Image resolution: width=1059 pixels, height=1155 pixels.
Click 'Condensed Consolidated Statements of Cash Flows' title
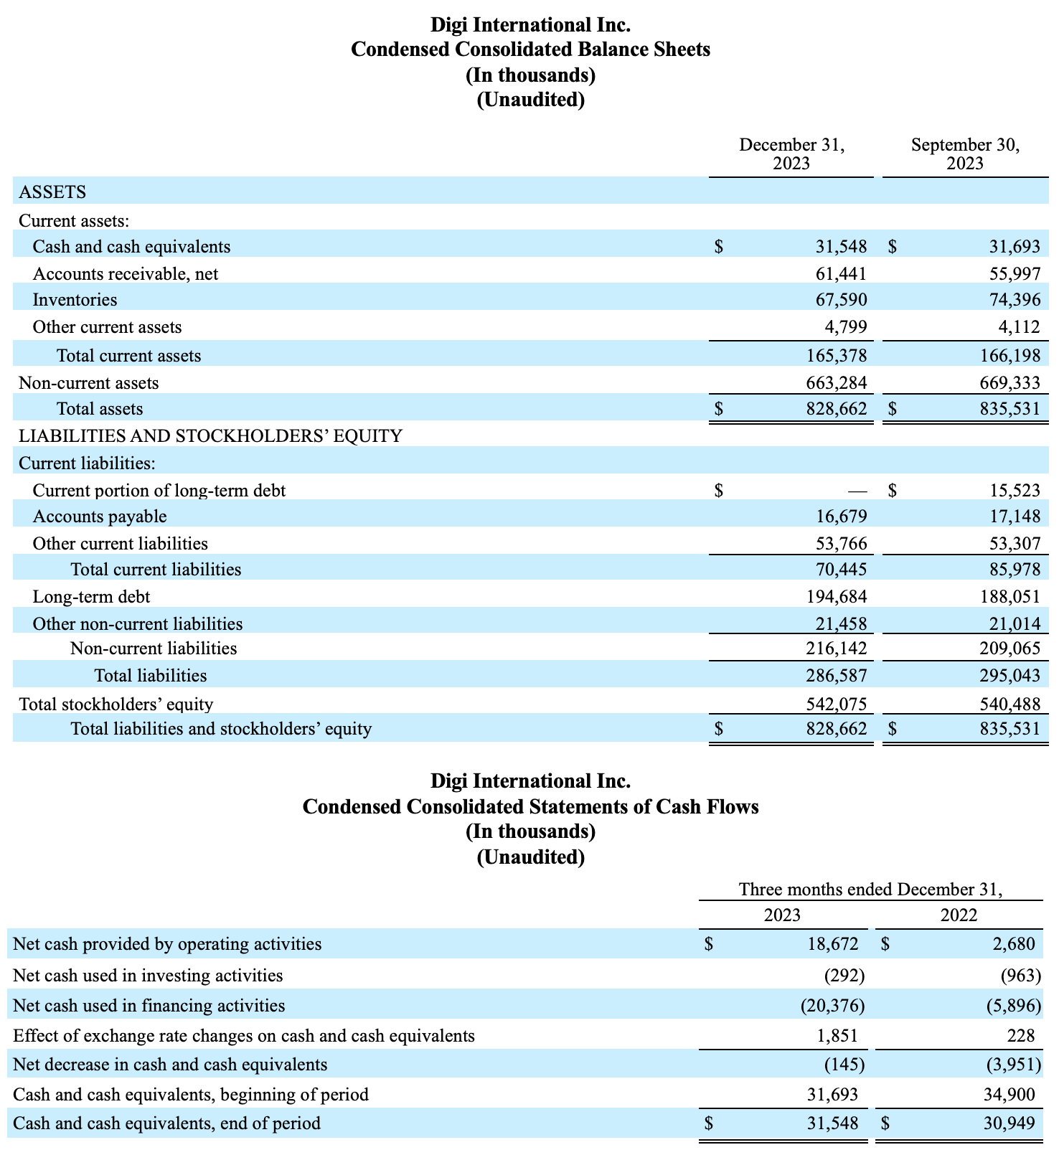tap(530, 807)
